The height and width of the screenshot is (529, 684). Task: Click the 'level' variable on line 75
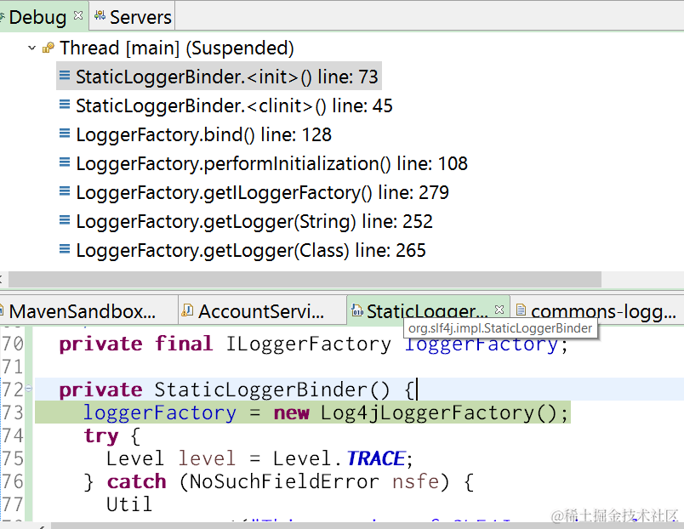coord(207,458)
